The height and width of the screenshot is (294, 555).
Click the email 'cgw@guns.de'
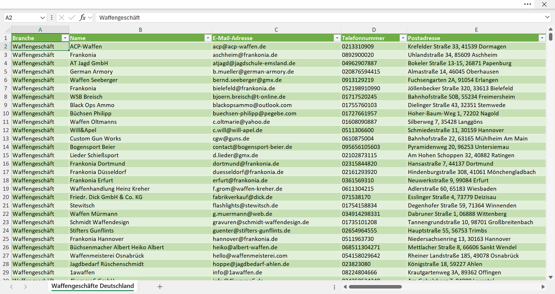coord(231,138)
